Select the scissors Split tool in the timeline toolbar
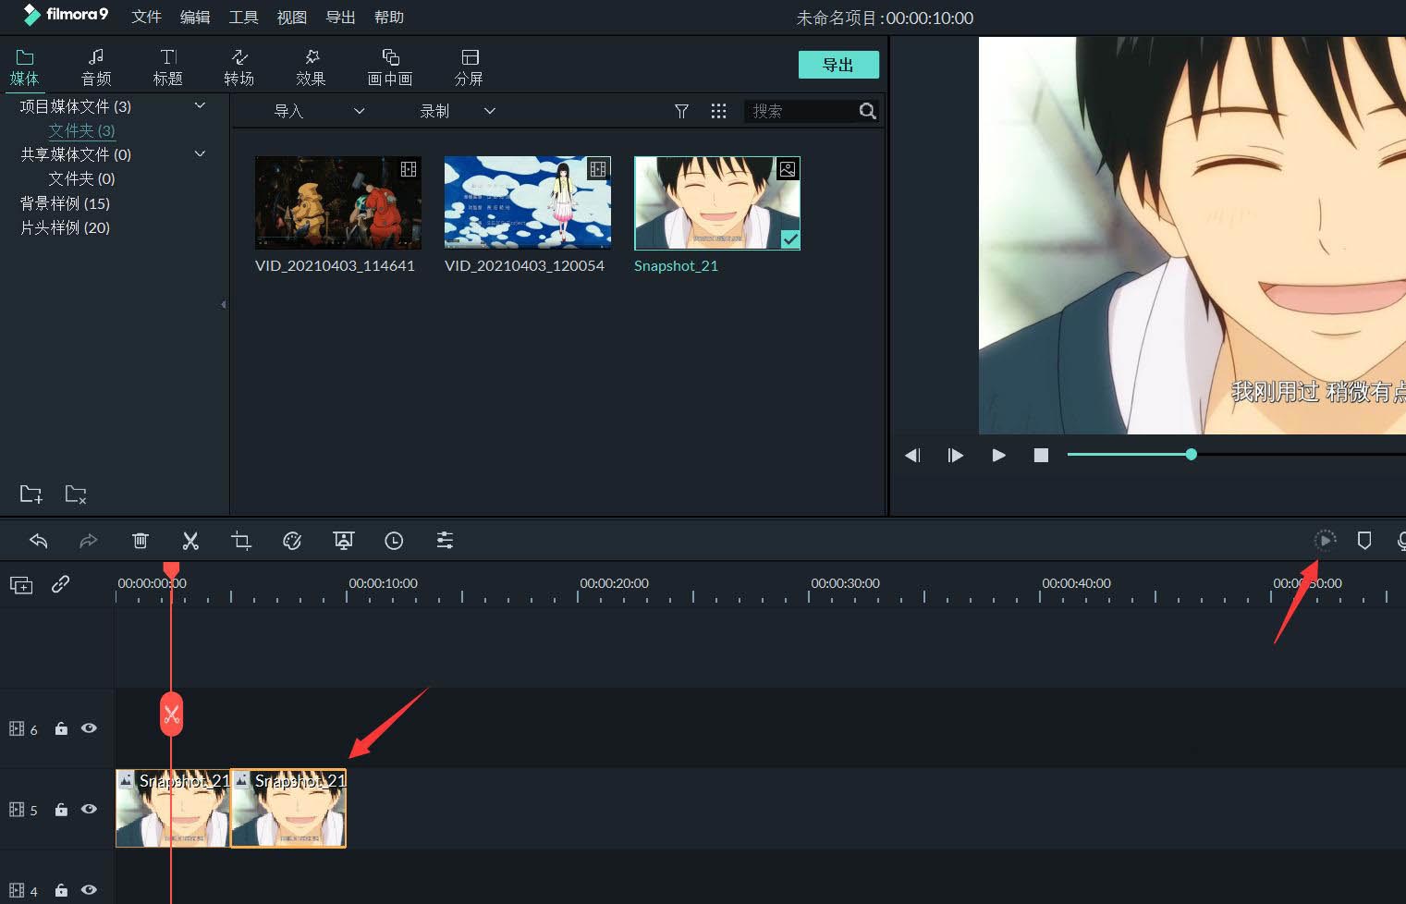This screenshot has height=904, width=1406. pyautogui.click(x=190, y=540)
